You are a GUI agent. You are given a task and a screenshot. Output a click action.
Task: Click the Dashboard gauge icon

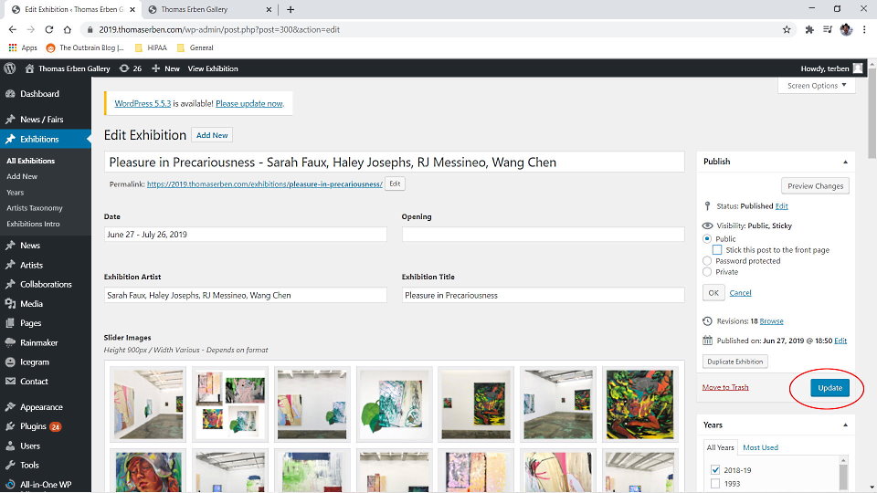(10, 94)
